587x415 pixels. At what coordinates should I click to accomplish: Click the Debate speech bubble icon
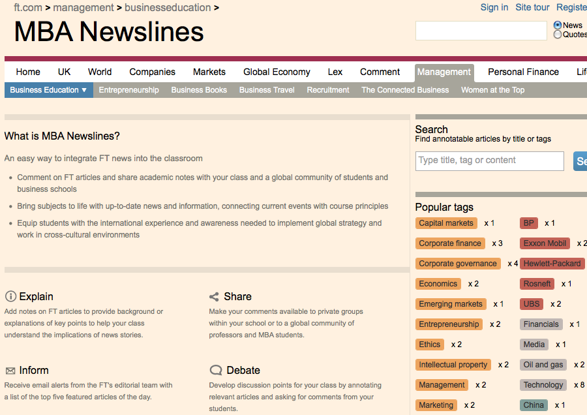pos(215,370)
